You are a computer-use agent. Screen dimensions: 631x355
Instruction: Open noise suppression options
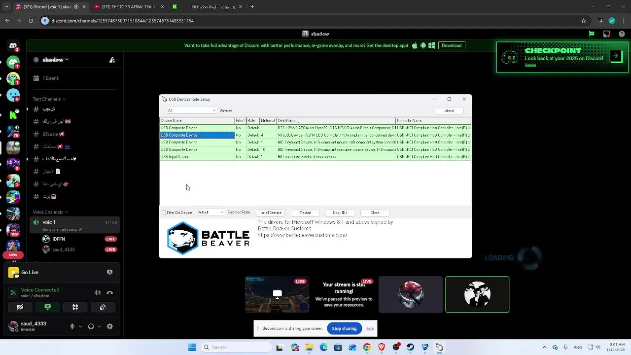[x=98, y=293]
